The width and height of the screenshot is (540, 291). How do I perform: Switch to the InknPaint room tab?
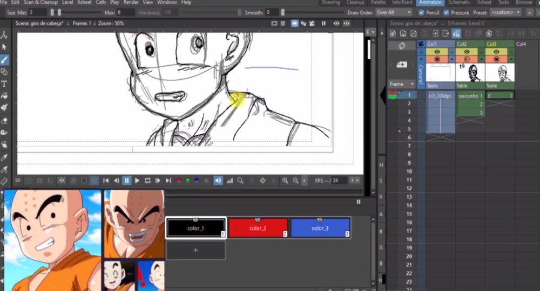click(402, 3)
